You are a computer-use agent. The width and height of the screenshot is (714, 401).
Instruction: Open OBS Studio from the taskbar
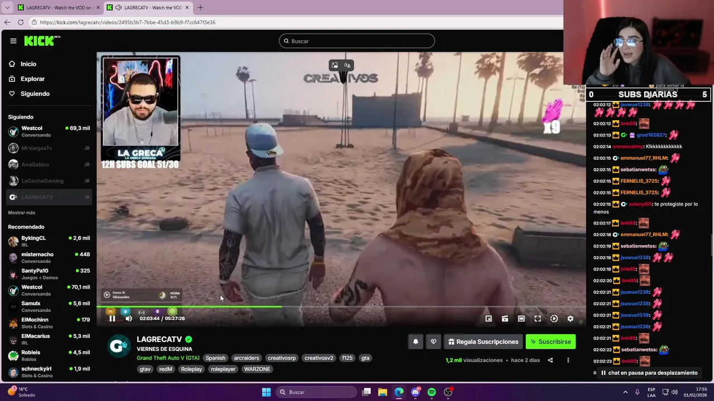pos(448,392)
